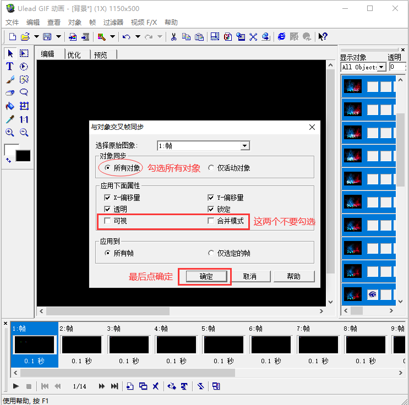Click the Undo arrow icon
The width and height of the screenshot is (409, 405).
(127, 37)
